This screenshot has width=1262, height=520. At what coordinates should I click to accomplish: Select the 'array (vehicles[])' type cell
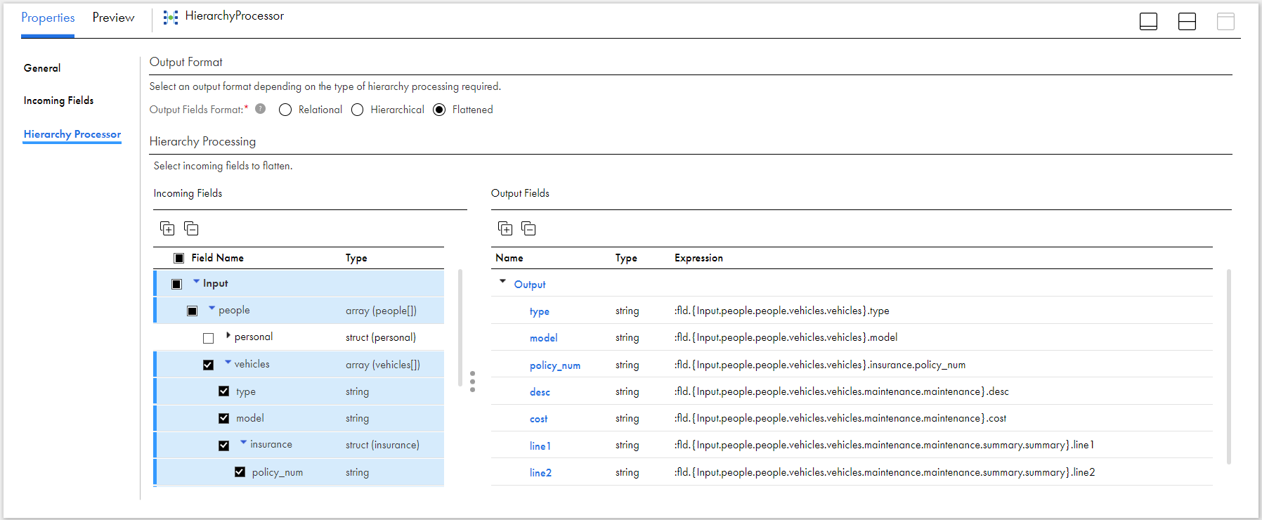click(383, 365)
